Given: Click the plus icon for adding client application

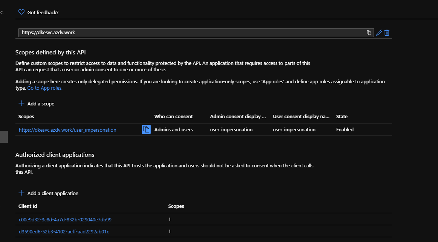Looking at the screenshot, I should 21,193.
